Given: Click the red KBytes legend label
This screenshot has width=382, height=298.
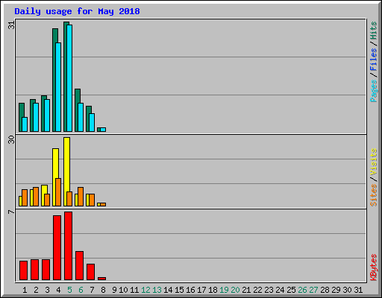Looking at the screenshot, I should (x=374, y=267).
